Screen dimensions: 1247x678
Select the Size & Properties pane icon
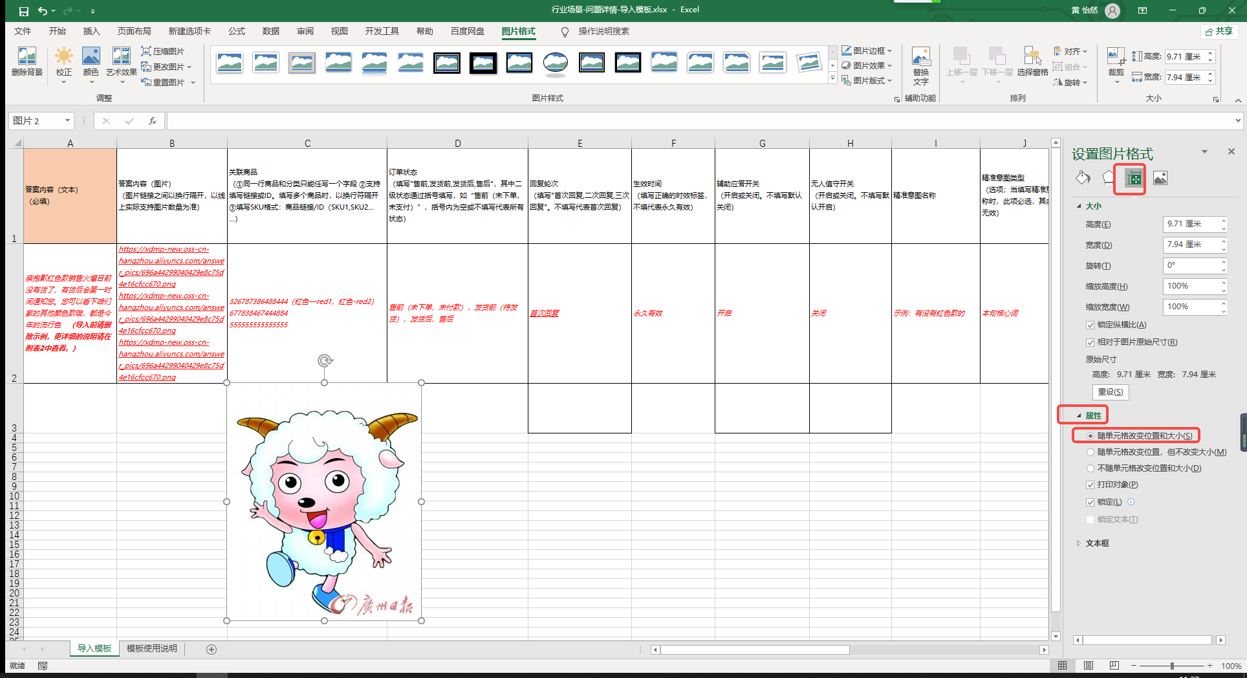1133,179
